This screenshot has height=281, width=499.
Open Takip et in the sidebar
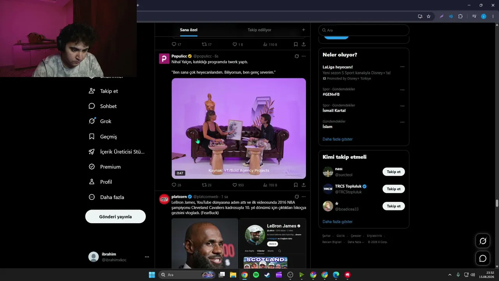pos(103,91)
